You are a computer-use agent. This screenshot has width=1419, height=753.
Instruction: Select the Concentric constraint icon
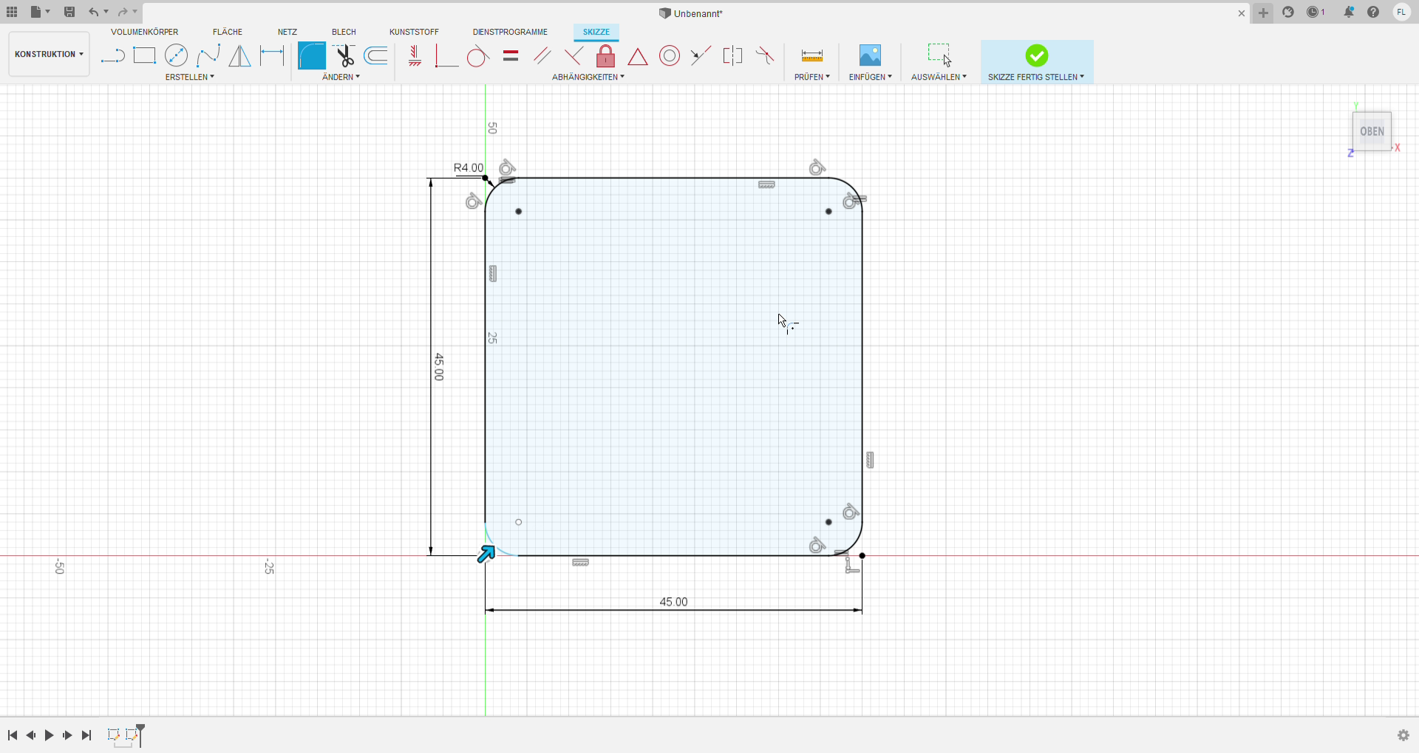tap(670, 56)
